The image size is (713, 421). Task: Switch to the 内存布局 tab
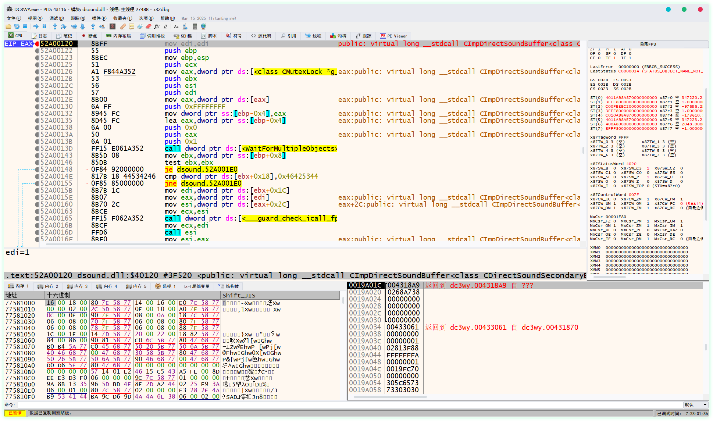118,36
